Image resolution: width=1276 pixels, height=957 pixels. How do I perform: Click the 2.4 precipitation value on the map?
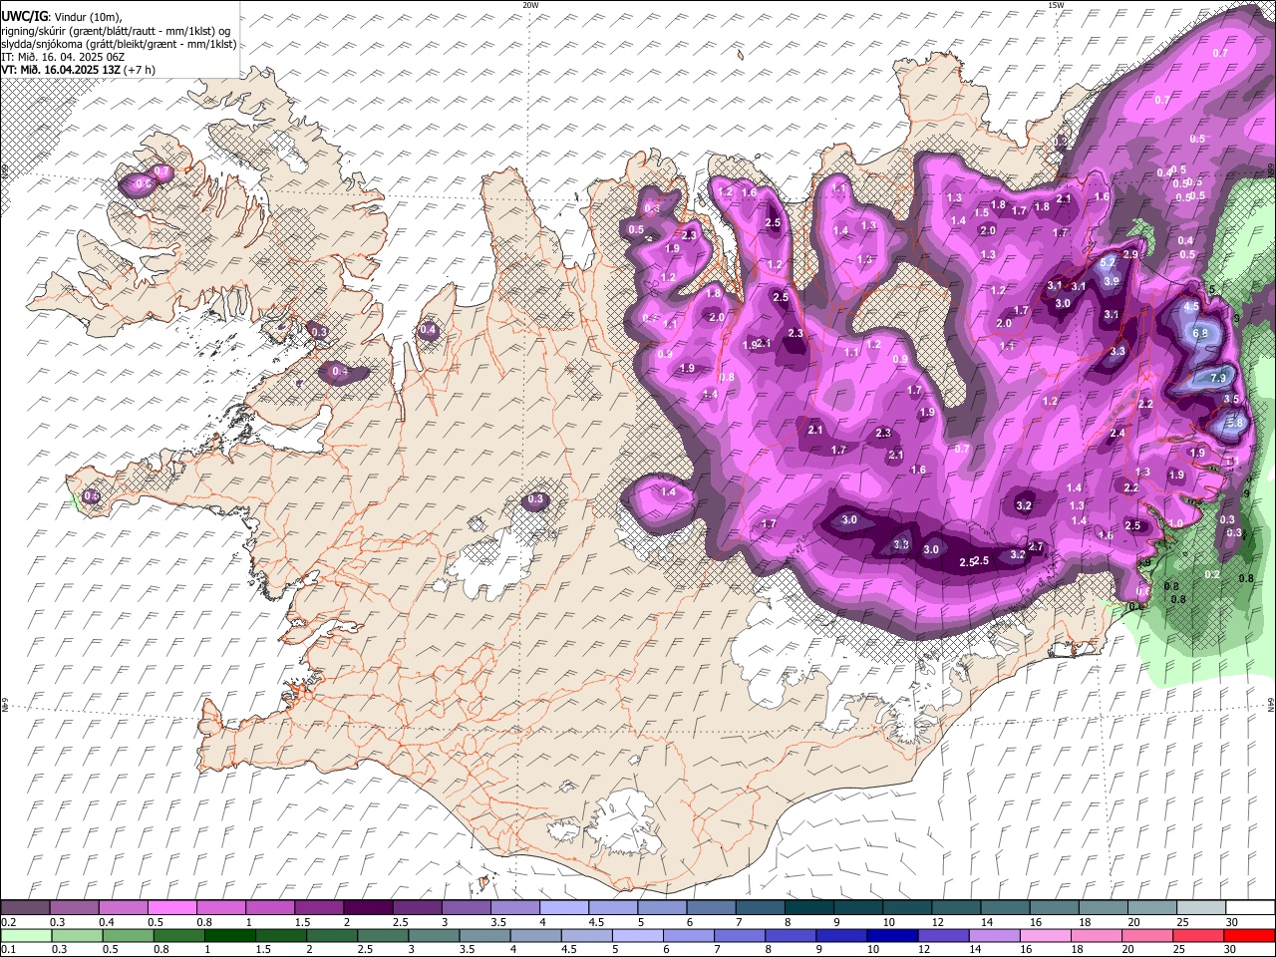click(1117, 434)
